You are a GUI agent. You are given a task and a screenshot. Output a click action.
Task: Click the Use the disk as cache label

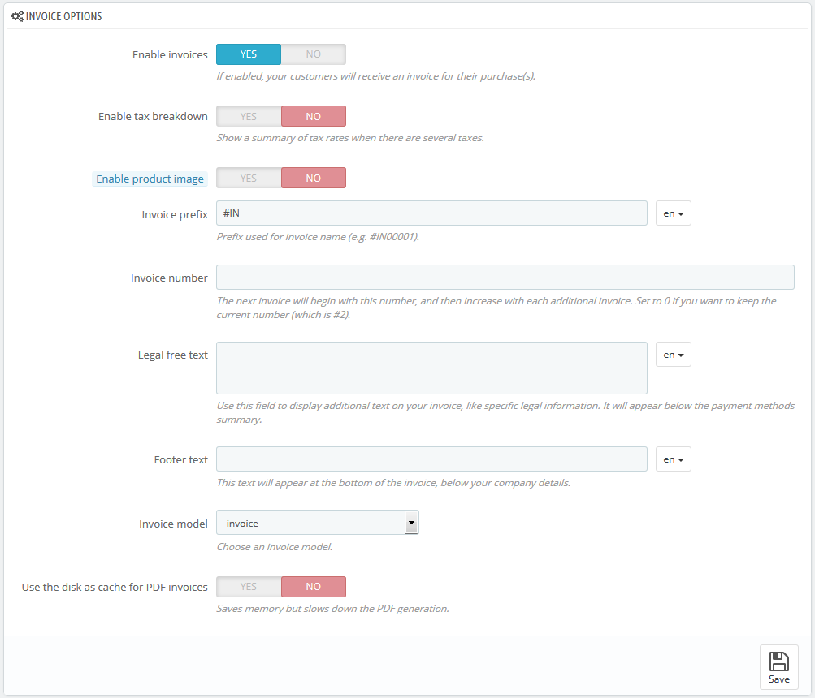pos(115,588)
